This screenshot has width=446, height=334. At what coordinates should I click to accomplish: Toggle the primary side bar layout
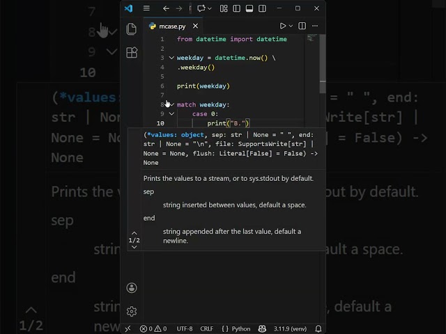[x=236, y=8]
